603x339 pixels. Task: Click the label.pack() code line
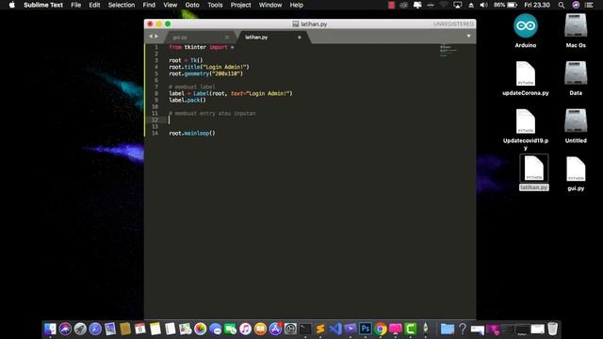coord(187,100)
